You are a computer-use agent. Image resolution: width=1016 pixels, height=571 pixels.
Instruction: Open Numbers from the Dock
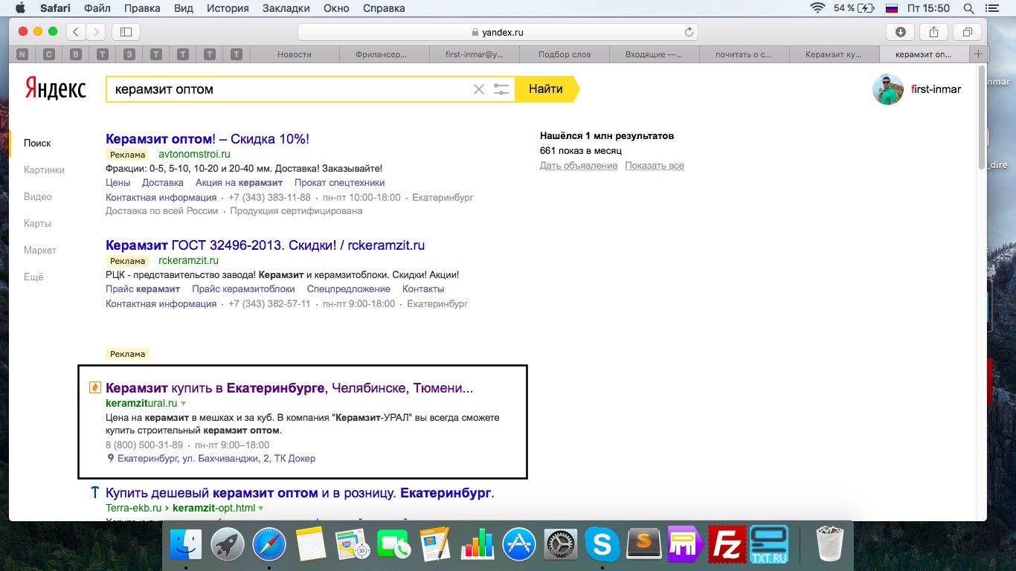[477, 545]
